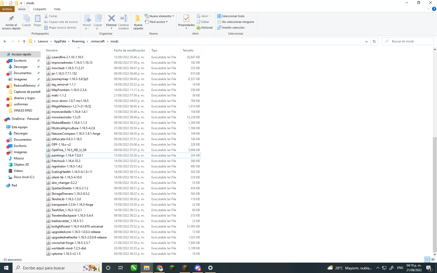Open the Archivo menu
The height and width of the screenshot is (273, 437).
coord(7,9)
